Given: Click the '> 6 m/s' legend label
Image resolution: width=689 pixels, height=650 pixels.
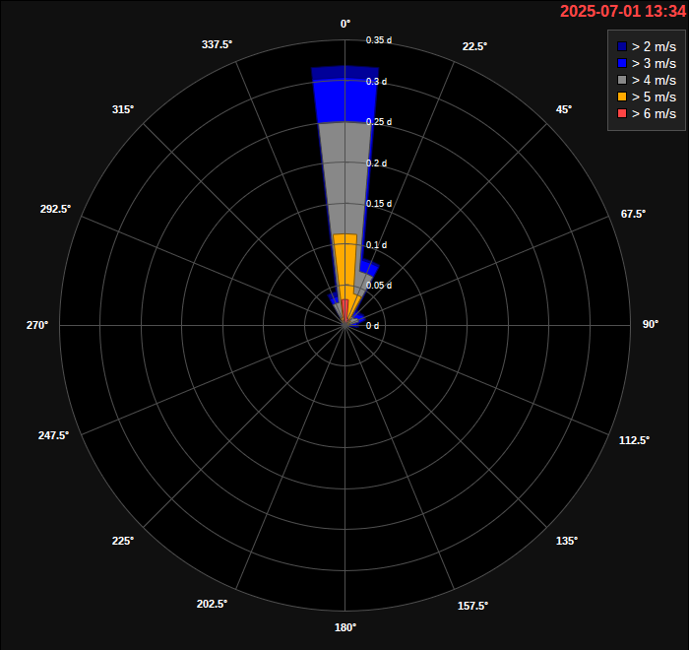Looking at the screenshot, I should tap(654, 113).
